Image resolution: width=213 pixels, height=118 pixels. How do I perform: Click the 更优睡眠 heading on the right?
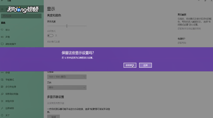coord(182,14)
